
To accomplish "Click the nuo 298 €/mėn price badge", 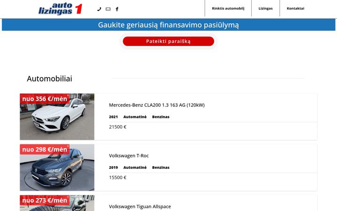I will tap(45, 150).
